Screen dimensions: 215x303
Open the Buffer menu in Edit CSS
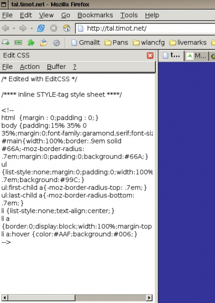pyautogui.click(x=56, y=66)
